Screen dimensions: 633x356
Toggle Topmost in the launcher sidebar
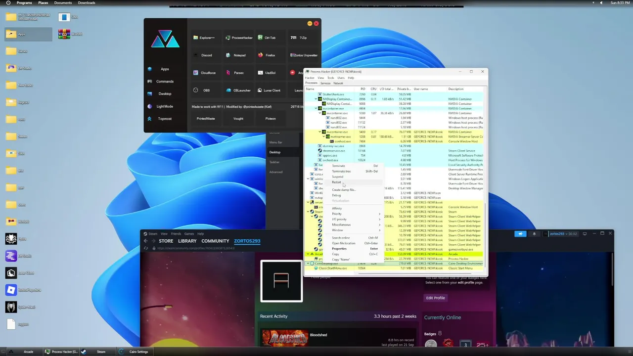coord(165,119)
